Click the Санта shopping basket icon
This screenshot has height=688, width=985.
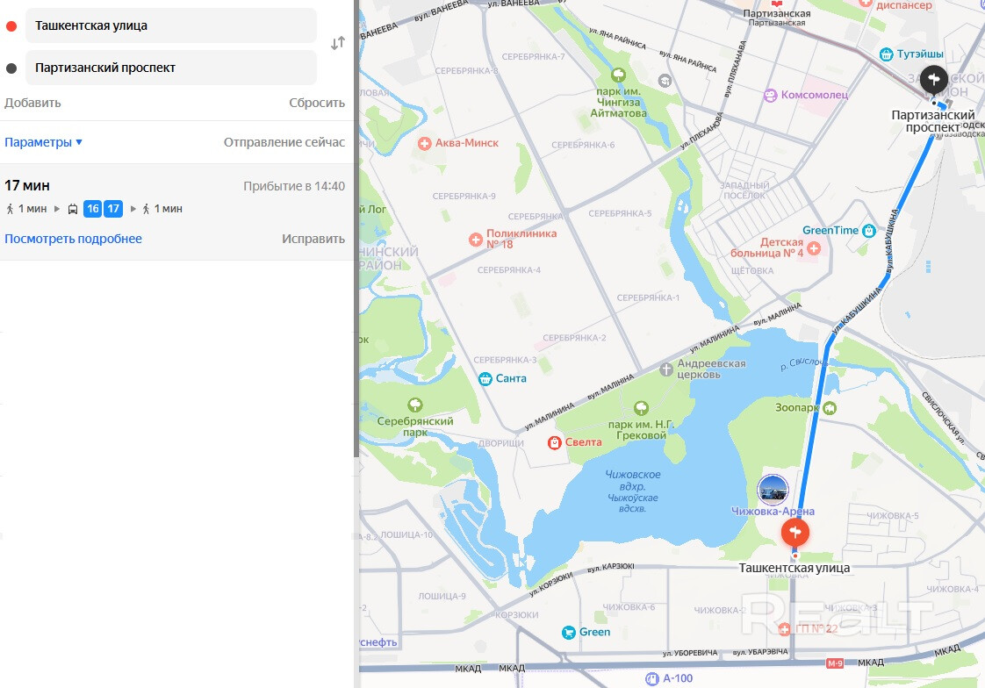(485, 378)
